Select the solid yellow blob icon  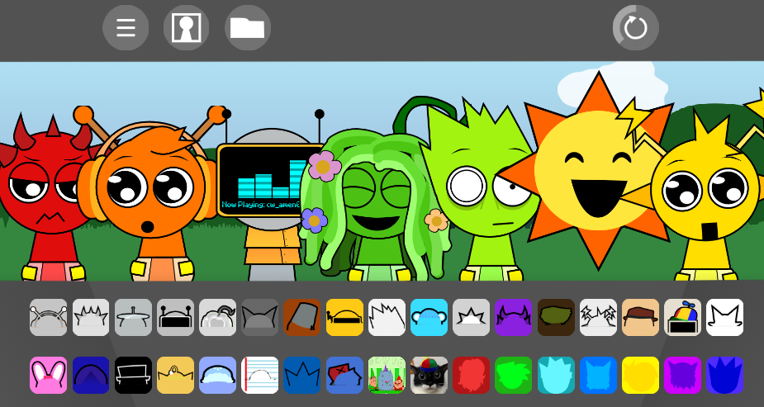click(640, 375)
